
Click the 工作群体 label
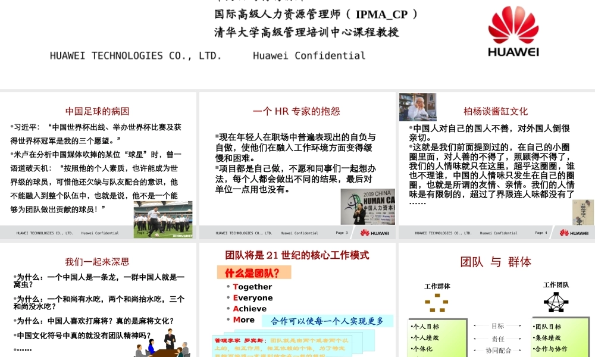pyautogui.click(x=437, y=286)
